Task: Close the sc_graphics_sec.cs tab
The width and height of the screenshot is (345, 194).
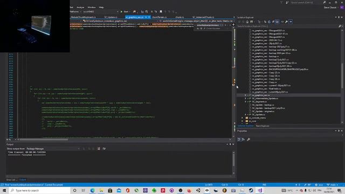Action: (x=149, y=17)
